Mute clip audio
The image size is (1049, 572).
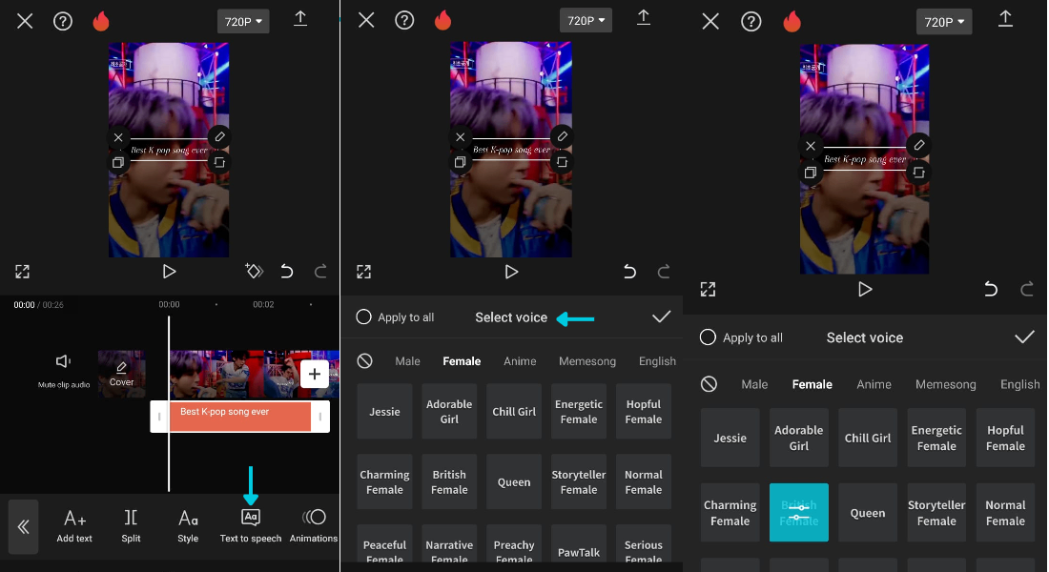tap(64, 370)
